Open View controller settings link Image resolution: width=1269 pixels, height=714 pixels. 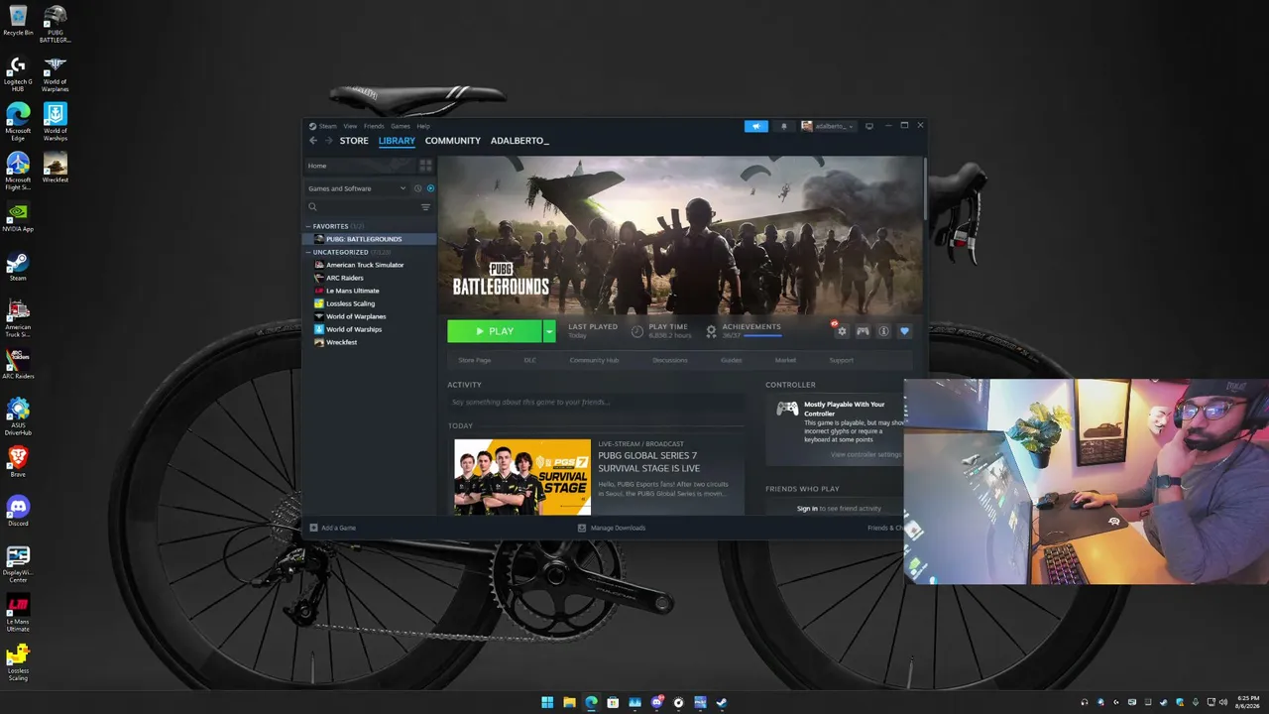pyautogui.click(x=866, y=454)
